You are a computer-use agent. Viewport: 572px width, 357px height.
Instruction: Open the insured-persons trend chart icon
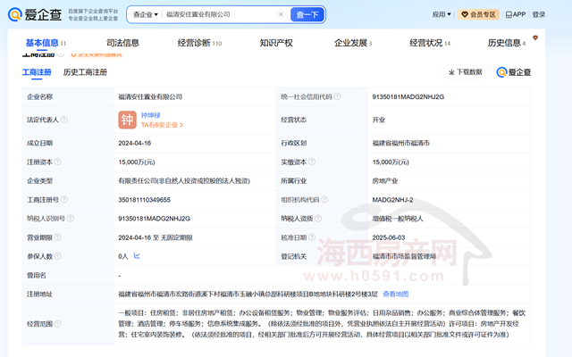(x=136, y=255)
